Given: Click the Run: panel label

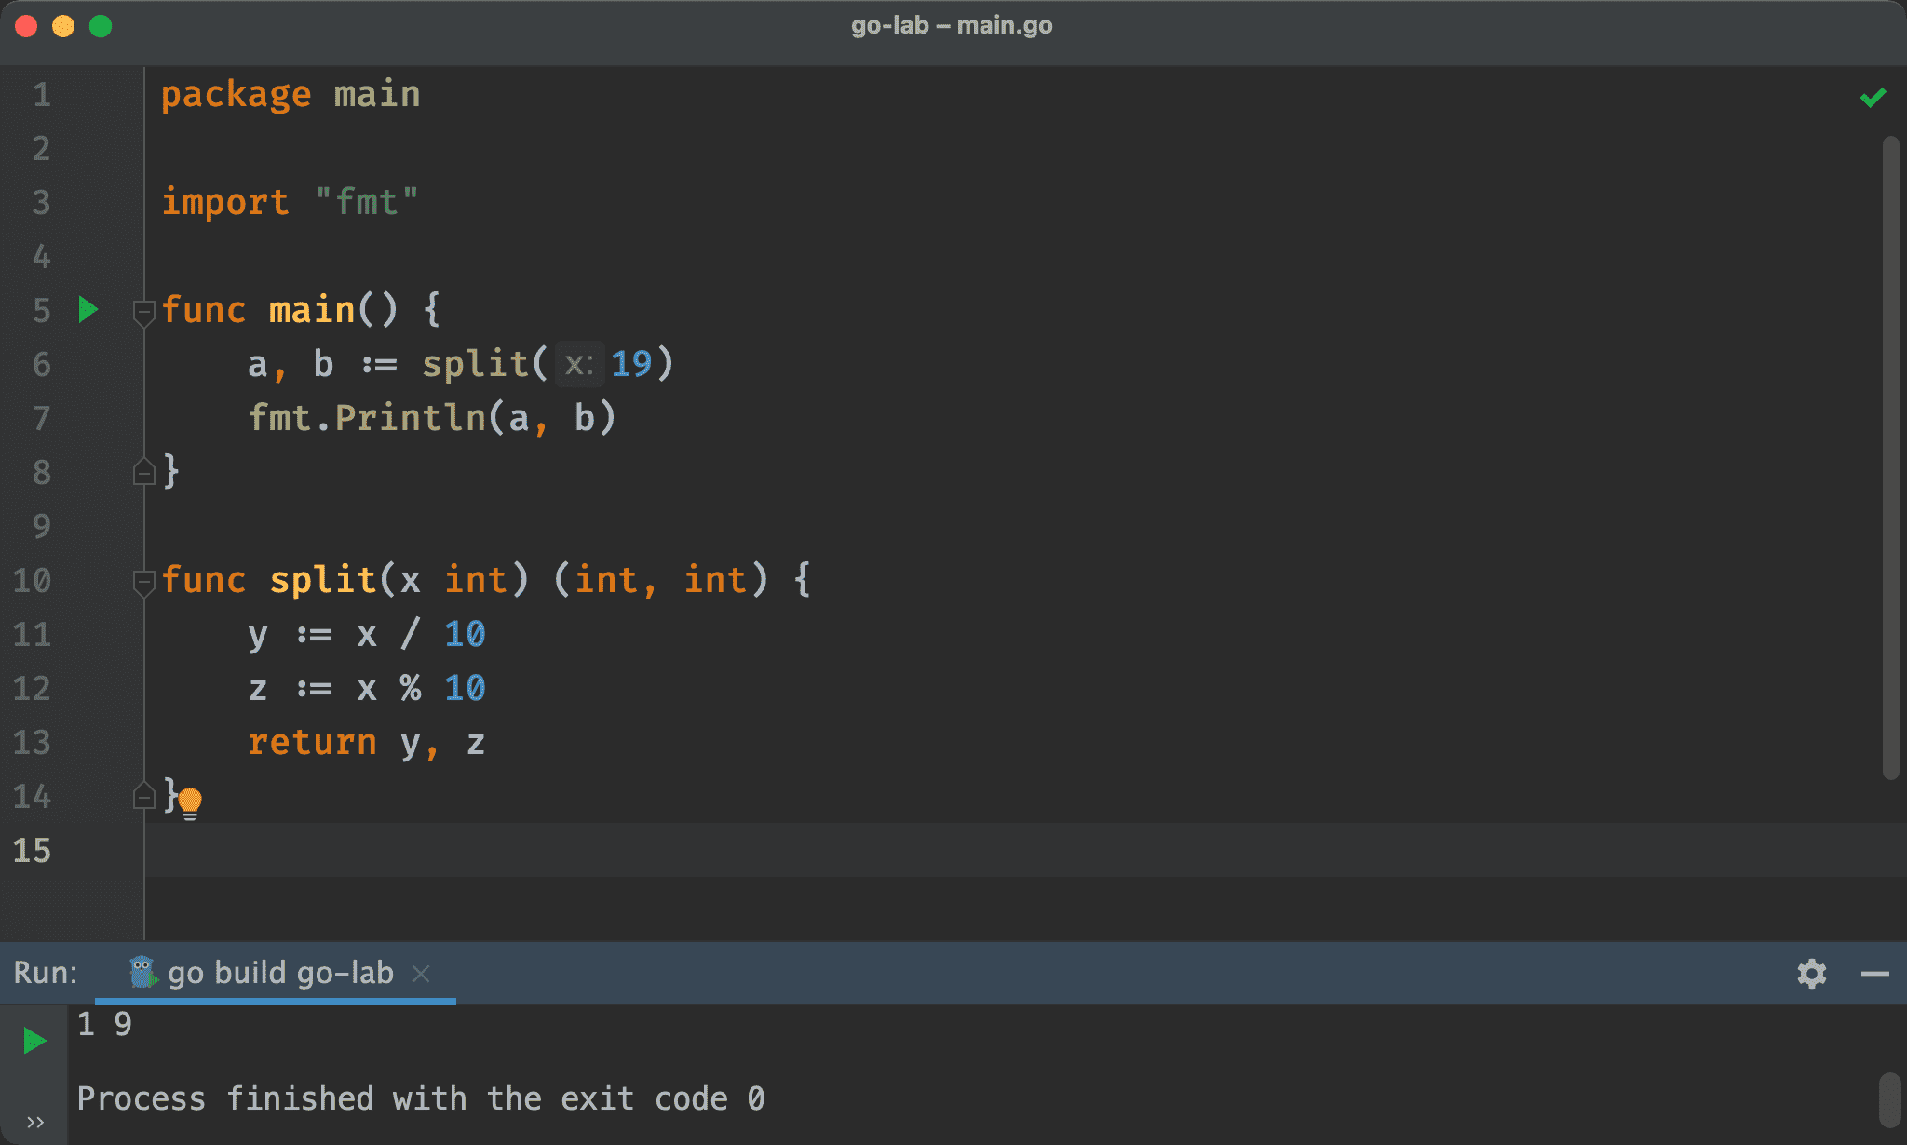Looking at the screenshot, I should click(46, 973).
